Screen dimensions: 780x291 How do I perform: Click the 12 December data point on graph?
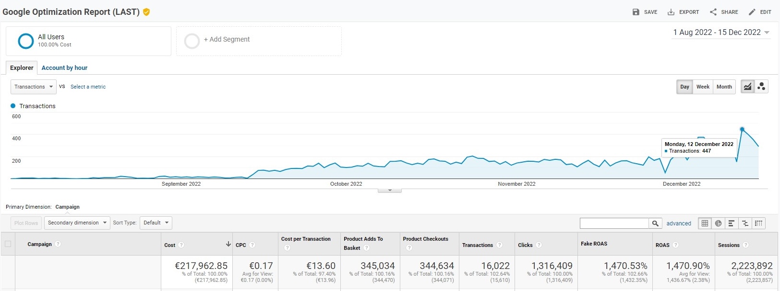742,129
